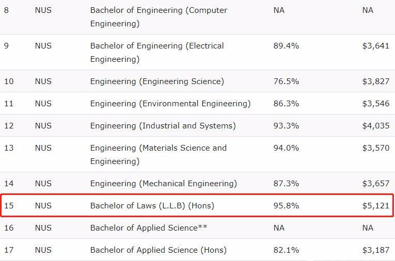This screenshot has width=395, height=261.
Task: Select Bachelor of Engineering (Electrical Engineering) entry
Action: pos(157,52)
